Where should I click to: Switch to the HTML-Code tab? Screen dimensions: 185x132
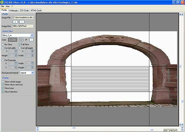[x=36, y=10]
